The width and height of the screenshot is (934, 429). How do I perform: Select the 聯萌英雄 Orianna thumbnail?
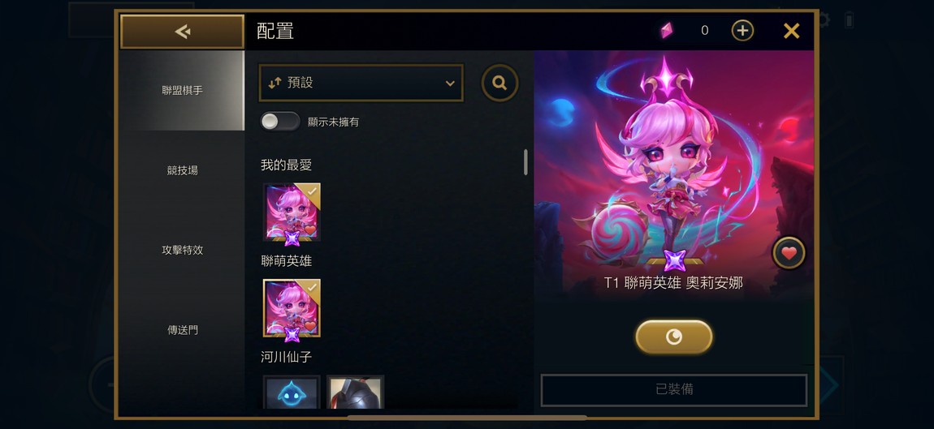click(292, 310)
